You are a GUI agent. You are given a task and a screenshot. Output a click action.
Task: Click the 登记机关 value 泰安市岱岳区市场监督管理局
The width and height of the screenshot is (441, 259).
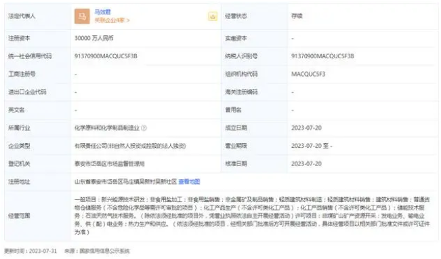point(110,163)
